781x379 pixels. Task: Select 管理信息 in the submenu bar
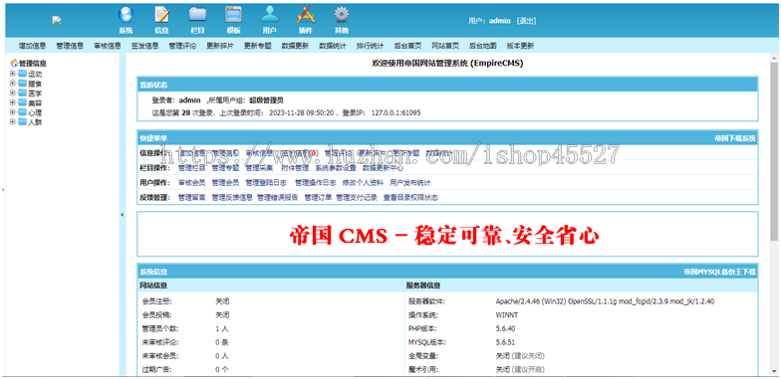[70, 46]
